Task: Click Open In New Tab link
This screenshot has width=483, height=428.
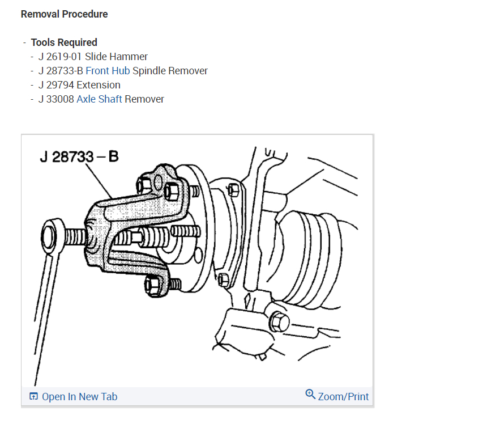Action: 79,397
